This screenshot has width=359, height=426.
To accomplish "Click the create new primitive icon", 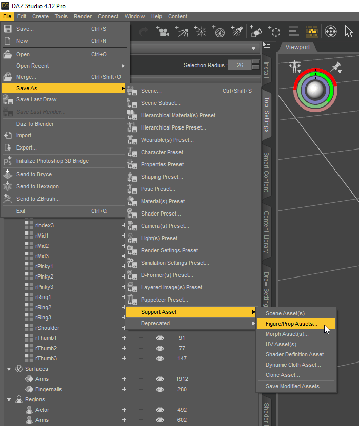I will click(256, 32).
